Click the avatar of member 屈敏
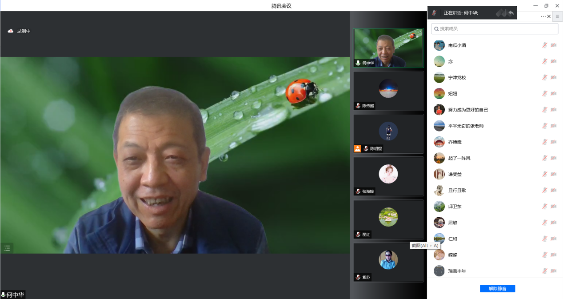This screenshot has height=299, width=563. [x=439, y=223]
